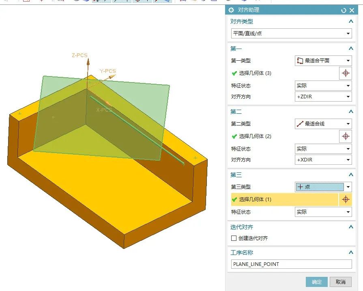
Task: Click the point picker icon beside 选择几何体 (1)
Action: coord(346,200)
